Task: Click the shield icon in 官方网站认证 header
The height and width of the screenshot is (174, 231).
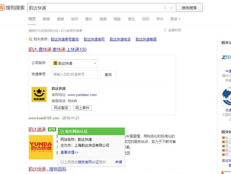Action: (x=62, y=132)
